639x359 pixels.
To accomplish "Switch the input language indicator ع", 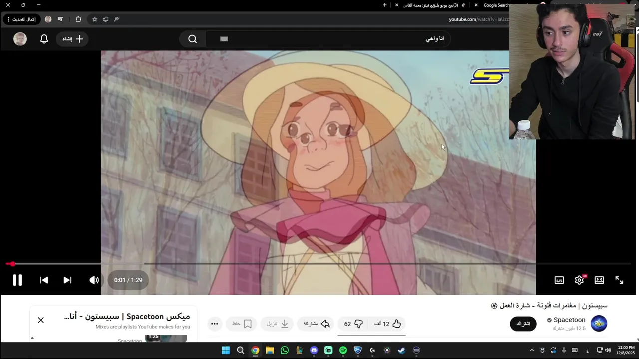I will (x=587, y=350).
